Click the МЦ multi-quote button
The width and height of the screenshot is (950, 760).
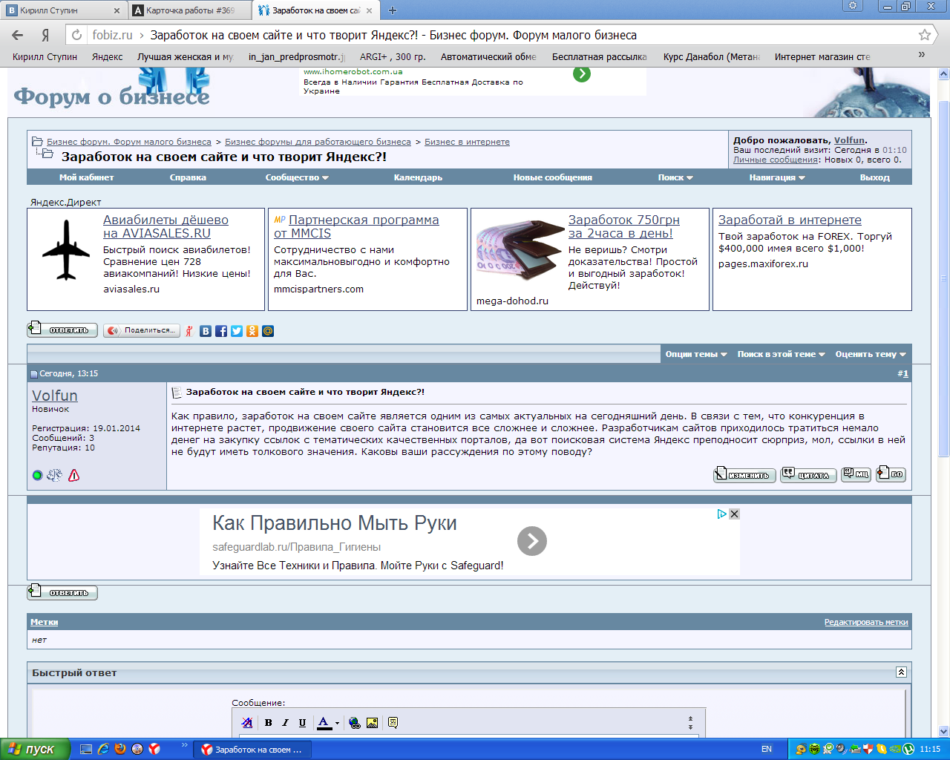pyautogui.click(x=856, y=474)
